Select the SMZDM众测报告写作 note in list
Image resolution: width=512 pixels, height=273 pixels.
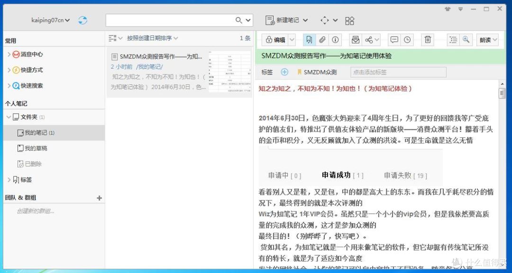(179, 72)
